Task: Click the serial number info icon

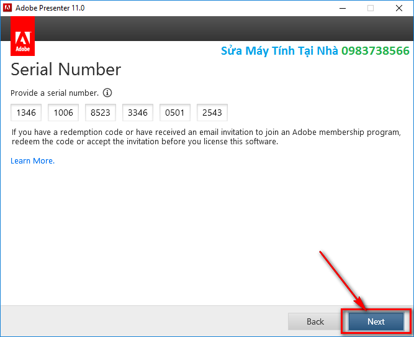Action: (107, 93)
